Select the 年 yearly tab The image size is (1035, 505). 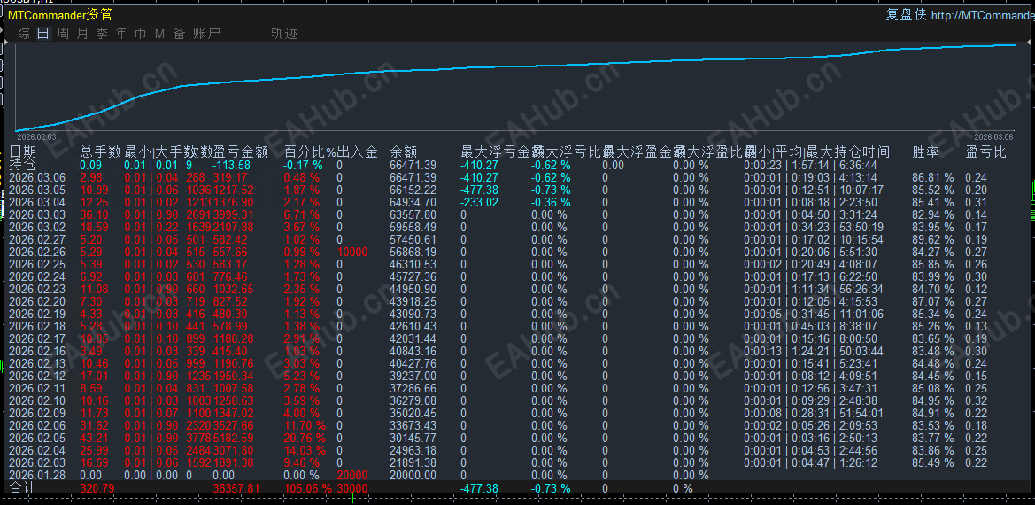[120, 34]
